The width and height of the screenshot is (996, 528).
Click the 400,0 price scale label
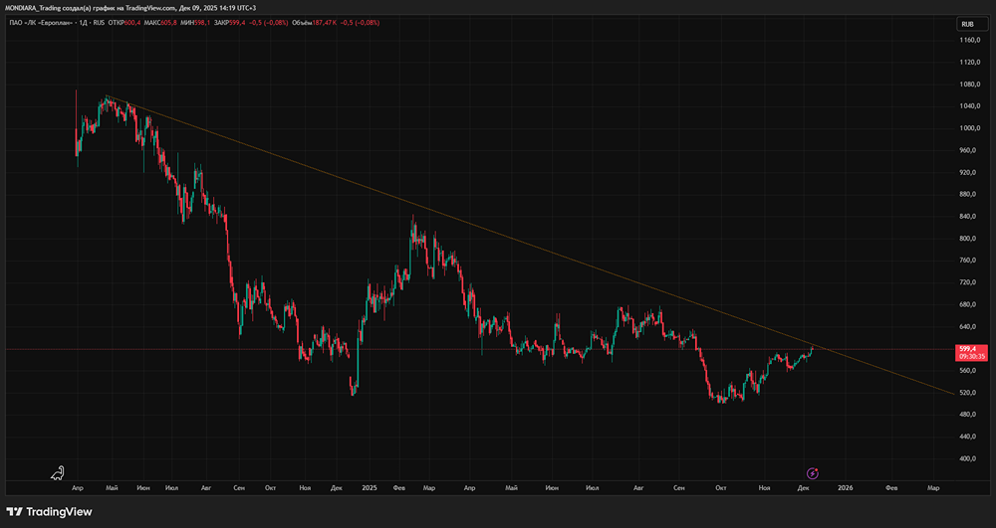click(x=969, y=459)
